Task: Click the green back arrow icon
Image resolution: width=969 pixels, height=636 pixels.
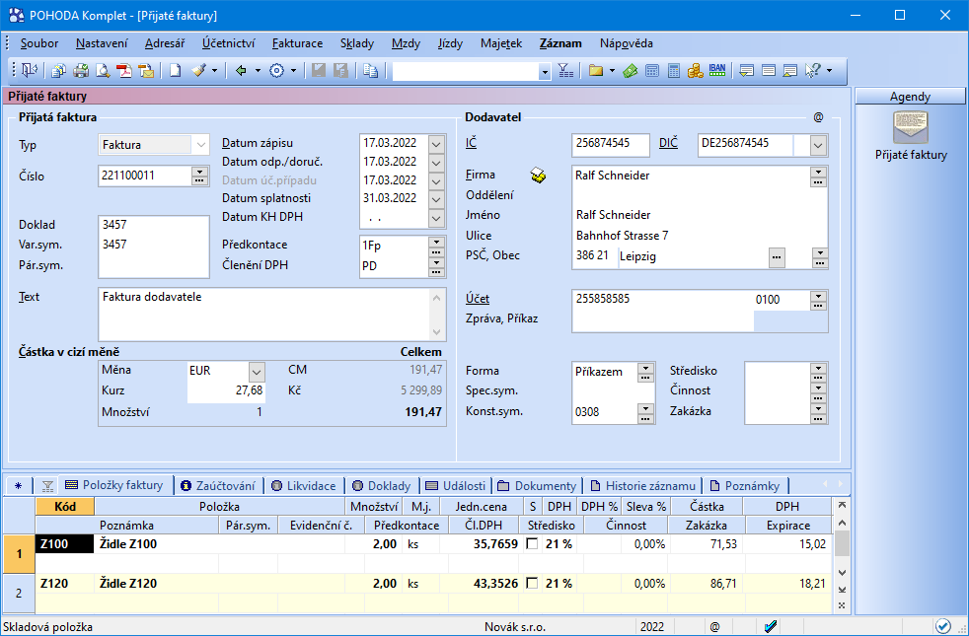Action: [241, 70]
